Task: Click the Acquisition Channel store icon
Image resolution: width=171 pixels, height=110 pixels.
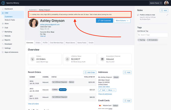Action: (102, 59)
